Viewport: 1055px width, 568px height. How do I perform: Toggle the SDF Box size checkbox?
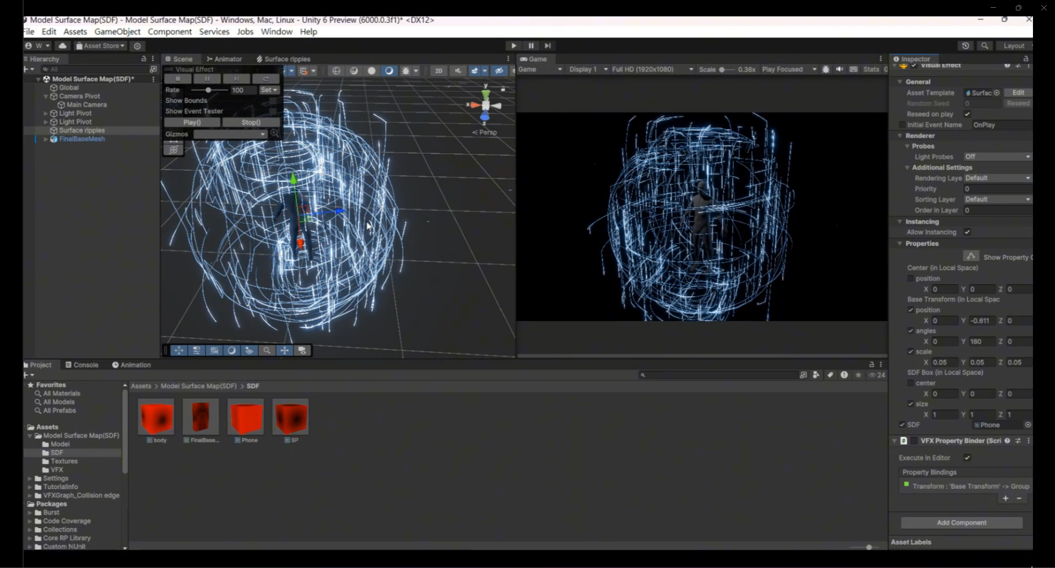tap(911, 404)
